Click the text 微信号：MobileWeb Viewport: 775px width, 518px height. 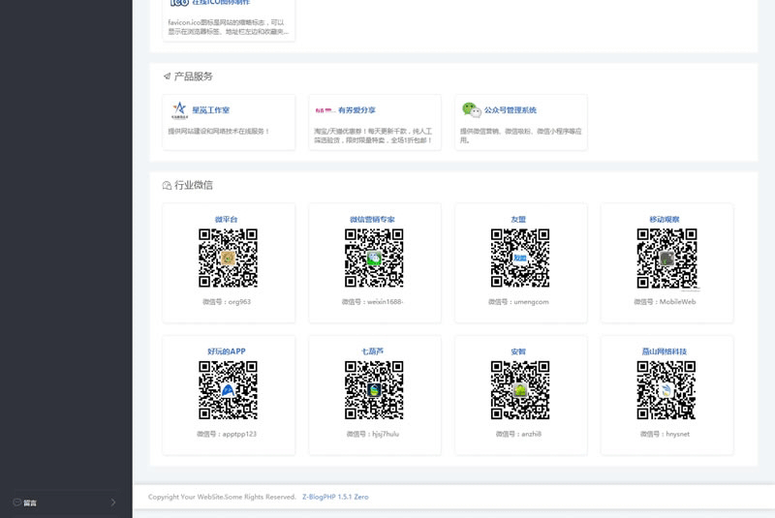(665, 302)
